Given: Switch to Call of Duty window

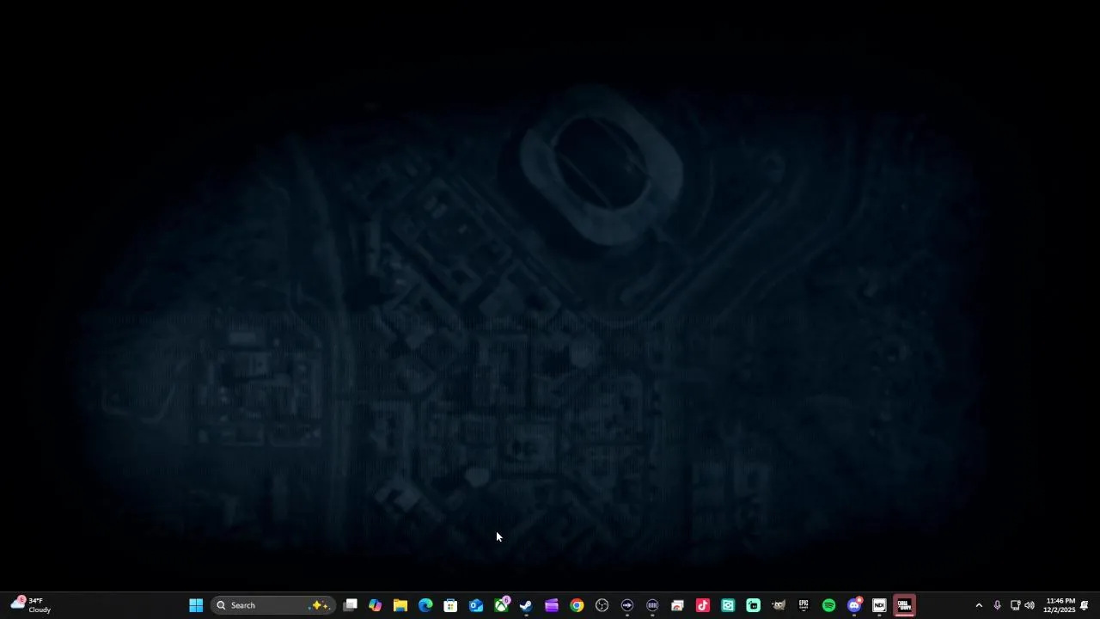Looking at the screenshot, I should [904, 605].
